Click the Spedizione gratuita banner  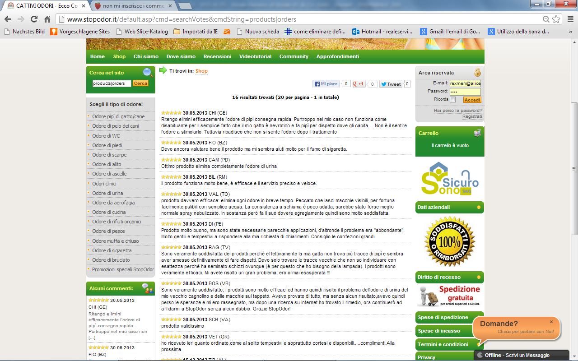pos(450,296)
